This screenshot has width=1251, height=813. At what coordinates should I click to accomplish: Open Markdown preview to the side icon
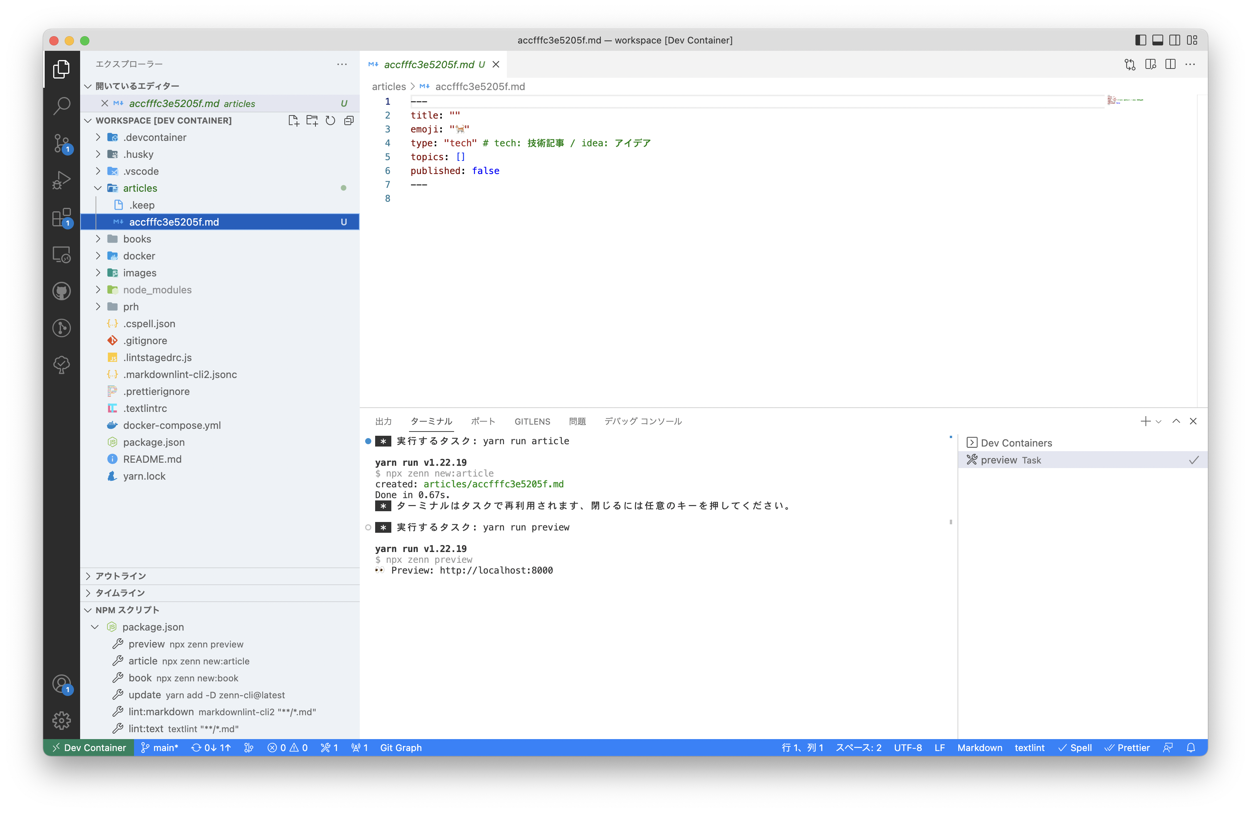[x=1150, y=65]
